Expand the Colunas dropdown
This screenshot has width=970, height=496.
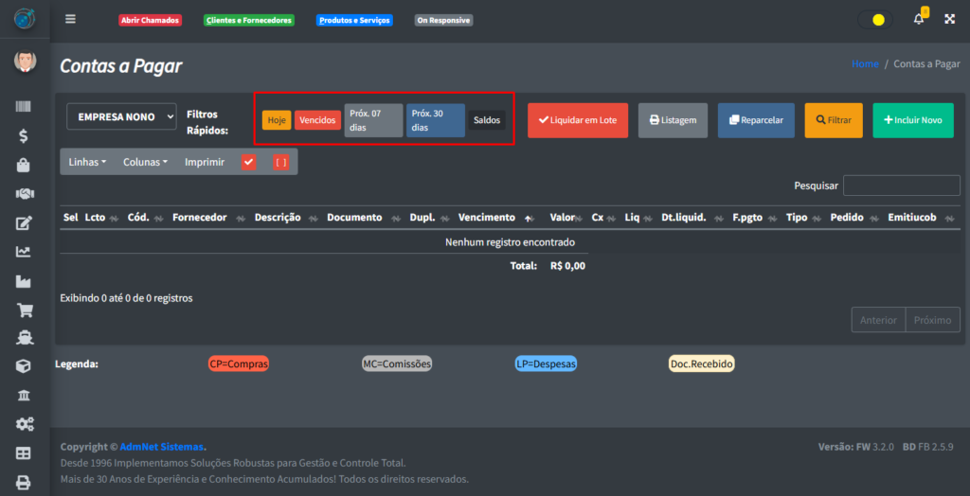145,162
